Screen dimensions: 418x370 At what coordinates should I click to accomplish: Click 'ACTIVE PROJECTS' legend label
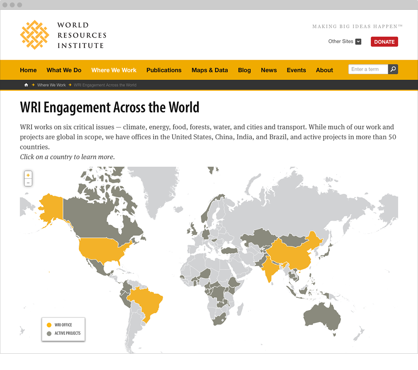[x=67, y=333]
